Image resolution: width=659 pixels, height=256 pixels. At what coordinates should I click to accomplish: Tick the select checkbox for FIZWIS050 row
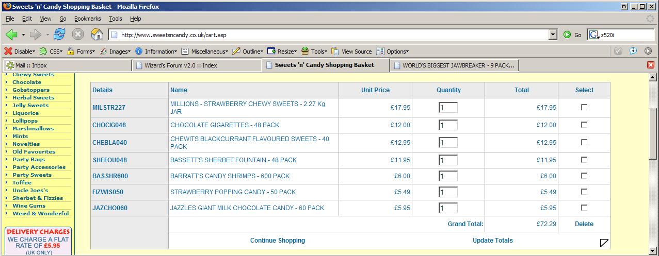pos(584,192)
